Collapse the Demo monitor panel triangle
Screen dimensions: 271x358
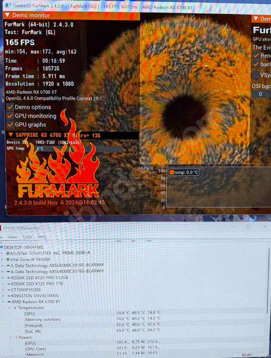pos(7,15)
